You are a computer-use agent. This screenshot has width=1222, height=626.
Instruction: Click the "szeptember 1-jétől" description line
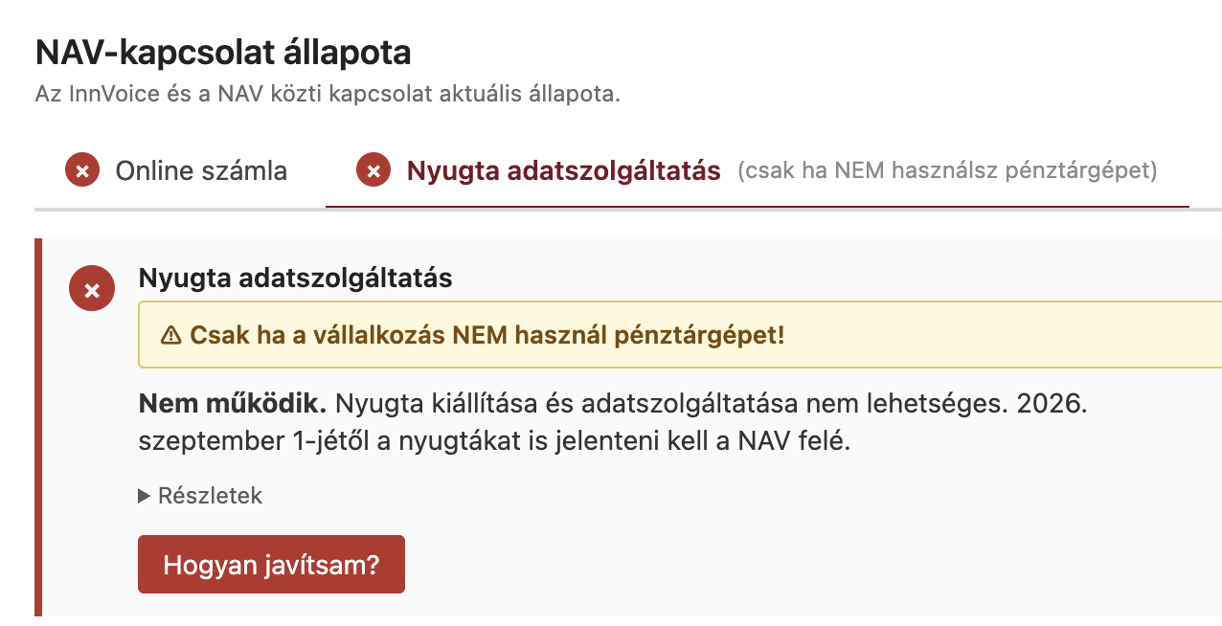(x=494, y=443)
